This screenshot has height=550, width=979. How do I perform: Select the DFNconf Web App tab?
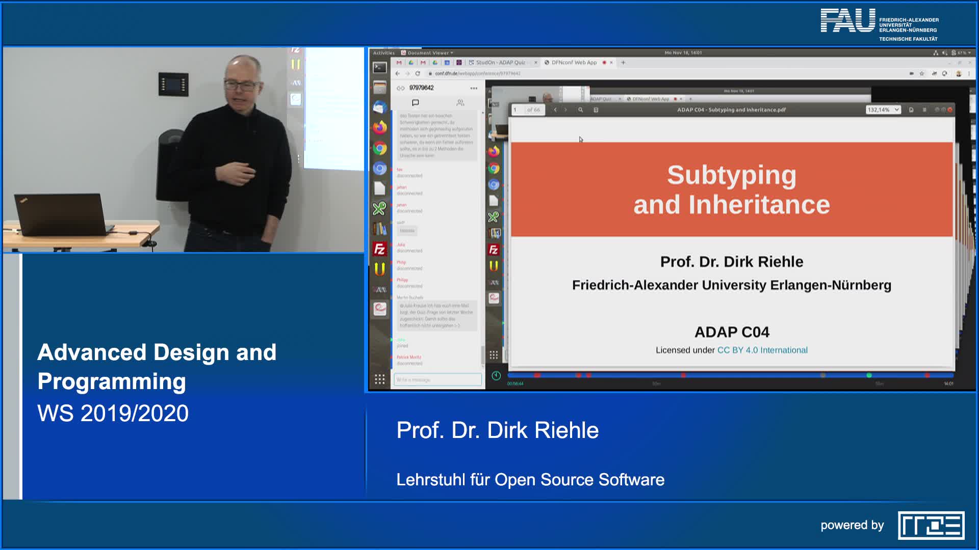click(574, 63)
